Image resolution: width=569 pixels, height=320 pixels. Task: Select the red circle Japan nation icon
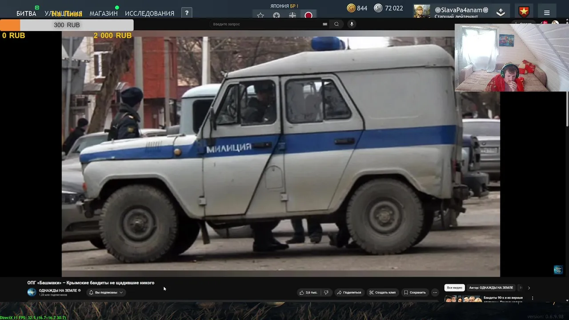[x=309, y=16]
